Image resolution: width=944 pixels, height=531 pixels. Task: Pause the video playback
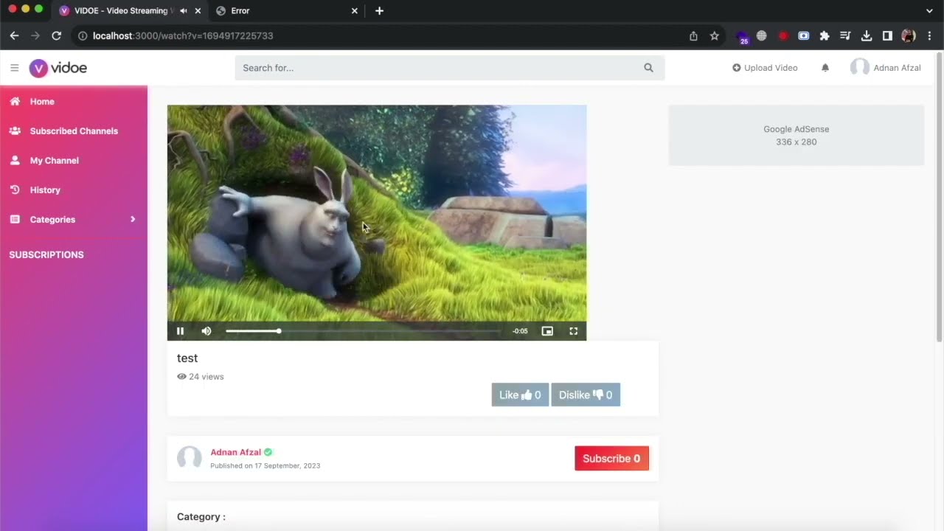(180, 331)
